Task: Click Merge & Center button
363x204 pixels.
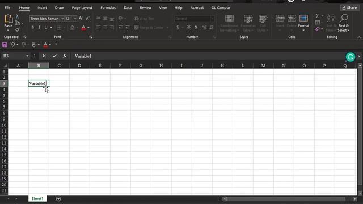Action: 149,28
